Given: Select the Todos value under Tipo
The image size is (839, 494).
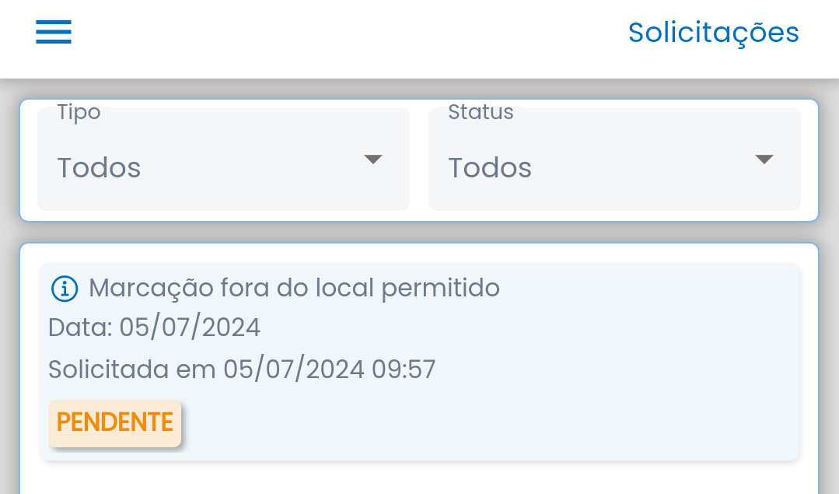Looking at the screenshot, I should pyautogui.click(x=99, y=168).
